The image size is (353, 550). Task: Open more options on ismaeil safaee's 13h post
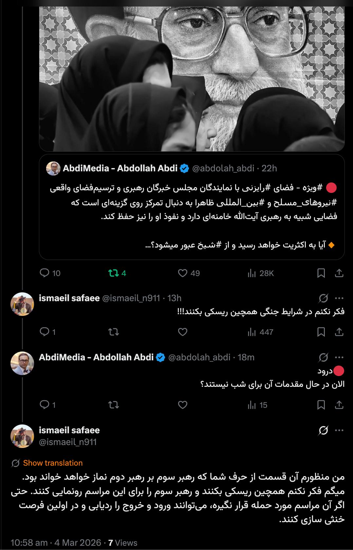[x=339, y=298]
